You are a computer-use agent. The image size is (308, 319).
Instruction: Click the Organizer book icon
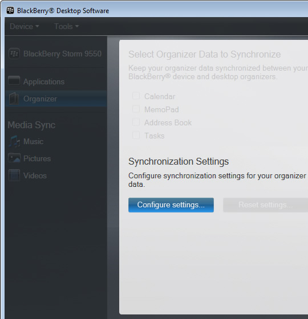click(14, 99)
